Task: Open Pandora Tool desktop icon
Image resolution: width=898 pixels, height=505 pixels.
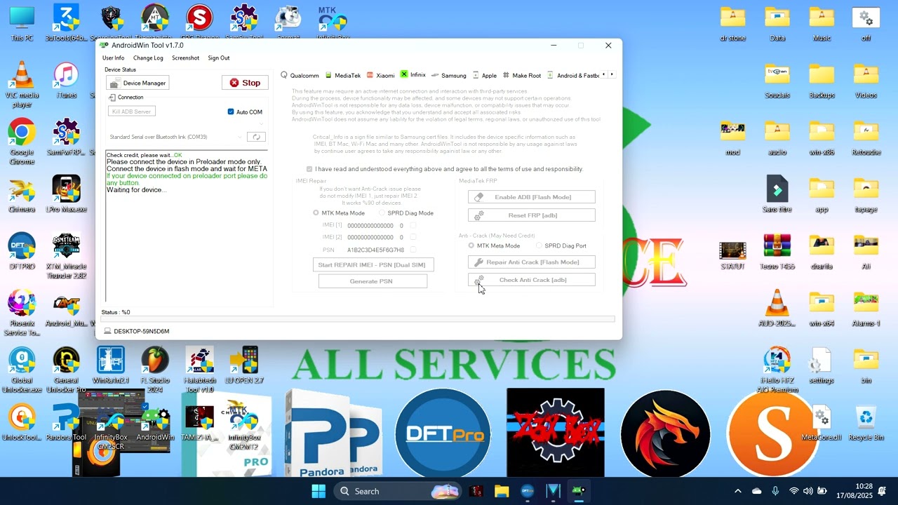Action: point(66,423)
